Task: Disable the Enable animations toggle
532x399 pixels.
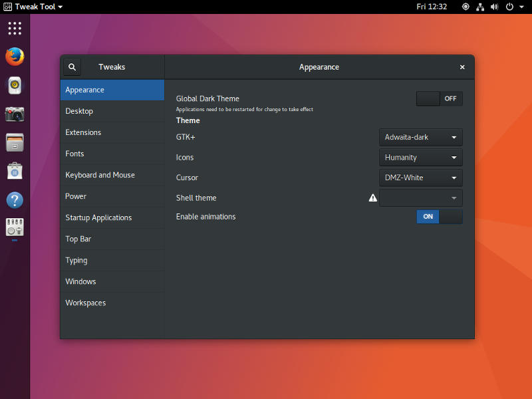Action: [x=439, y=216]
